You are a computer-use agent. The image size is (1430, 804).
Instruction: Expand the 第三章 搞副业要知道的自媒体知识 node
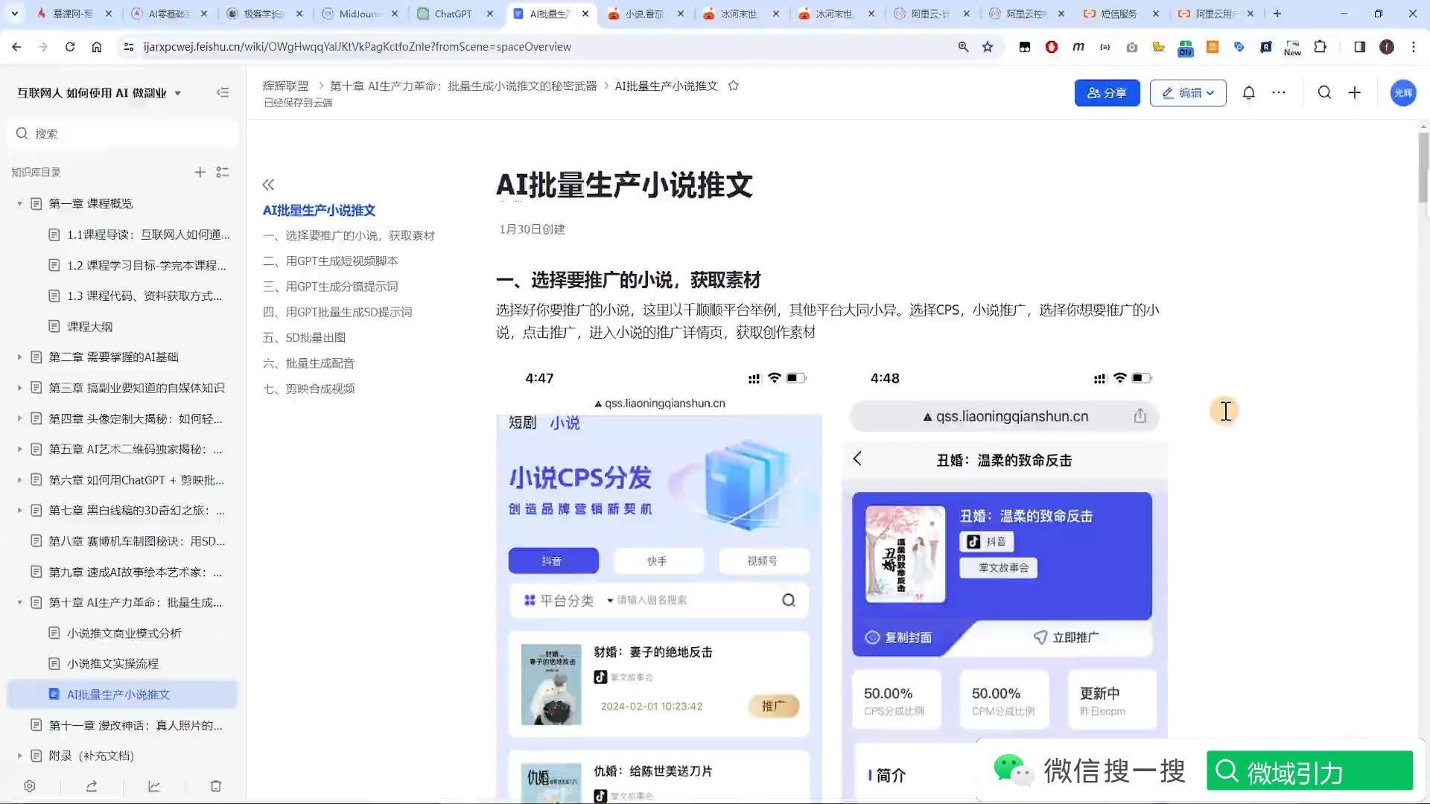click(20, 388)
